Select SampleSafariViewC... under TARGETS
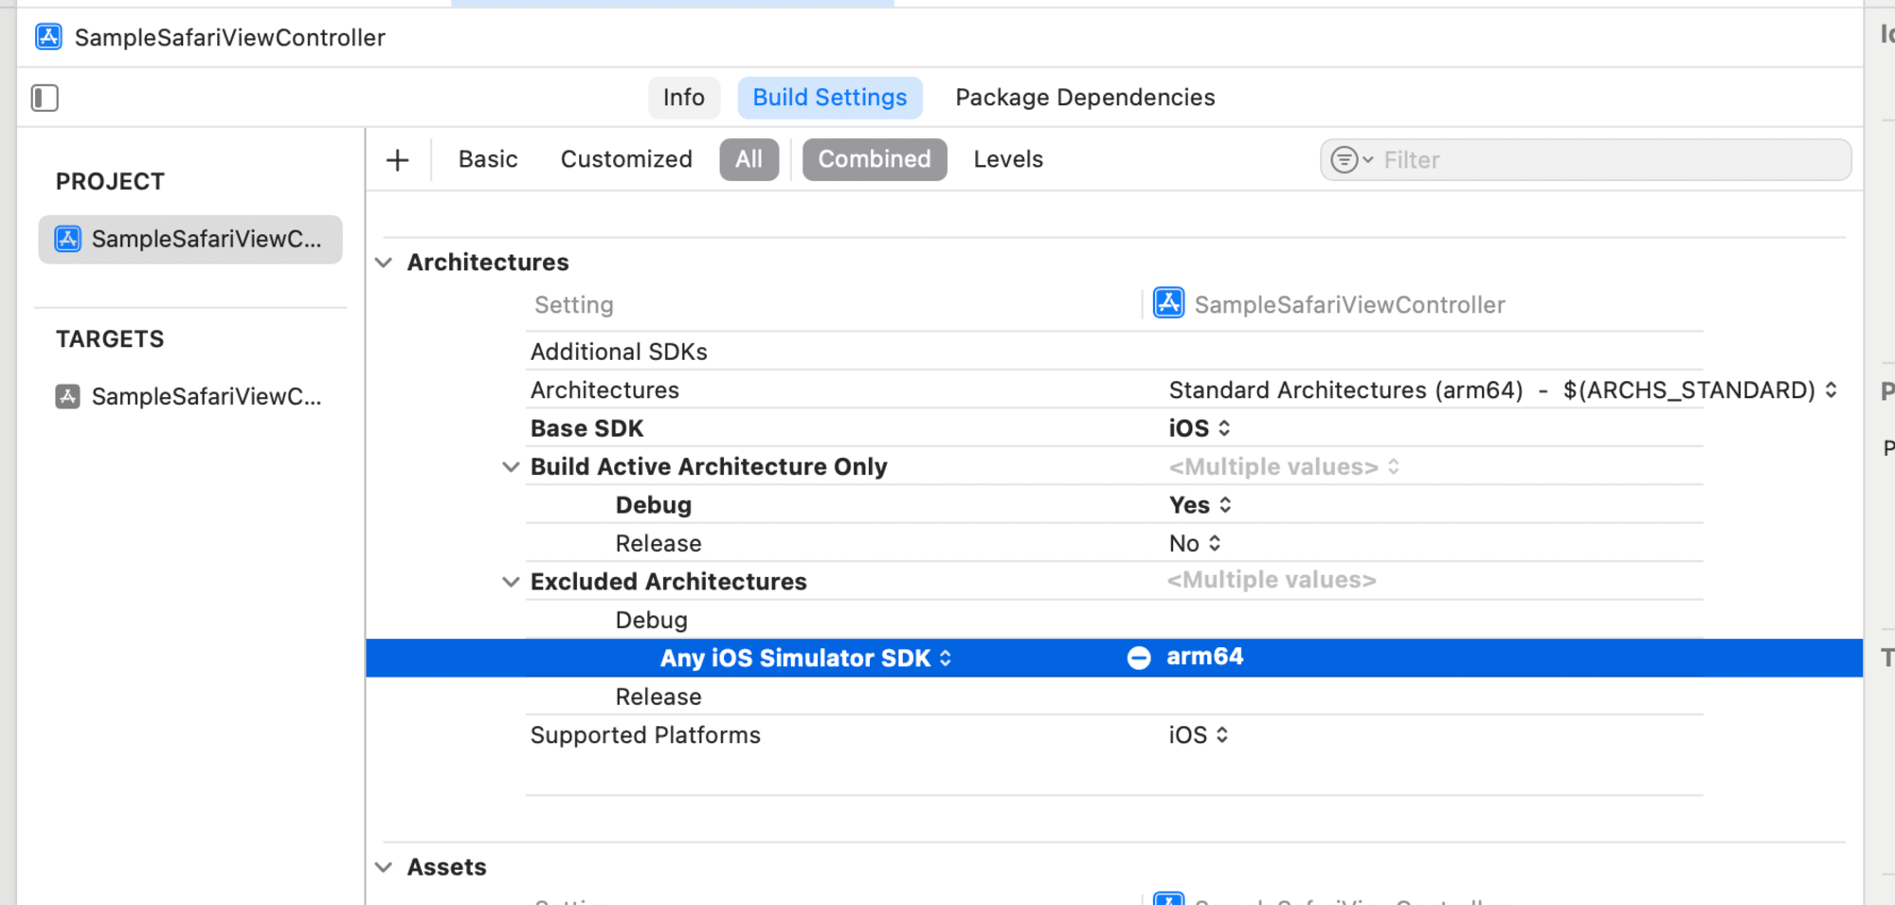 pos(190,396)
